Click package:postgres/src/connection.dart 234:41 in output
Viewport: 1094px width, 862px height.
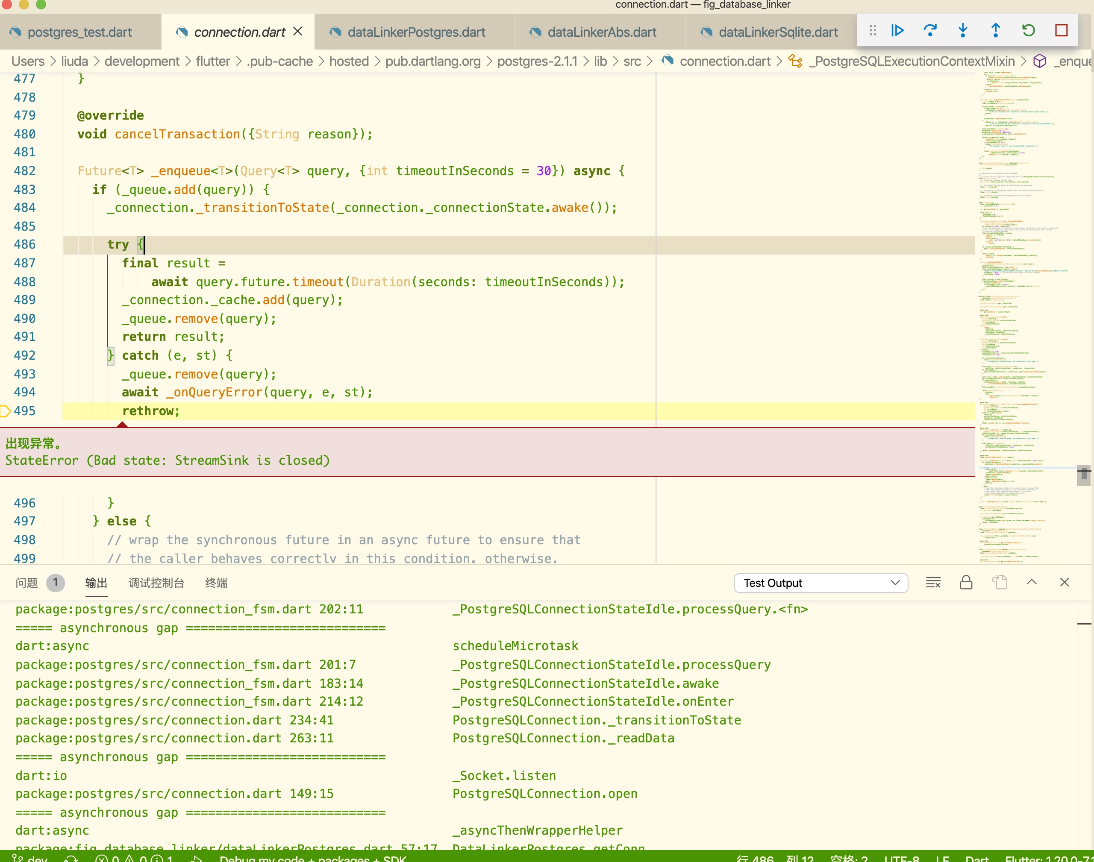174,720
